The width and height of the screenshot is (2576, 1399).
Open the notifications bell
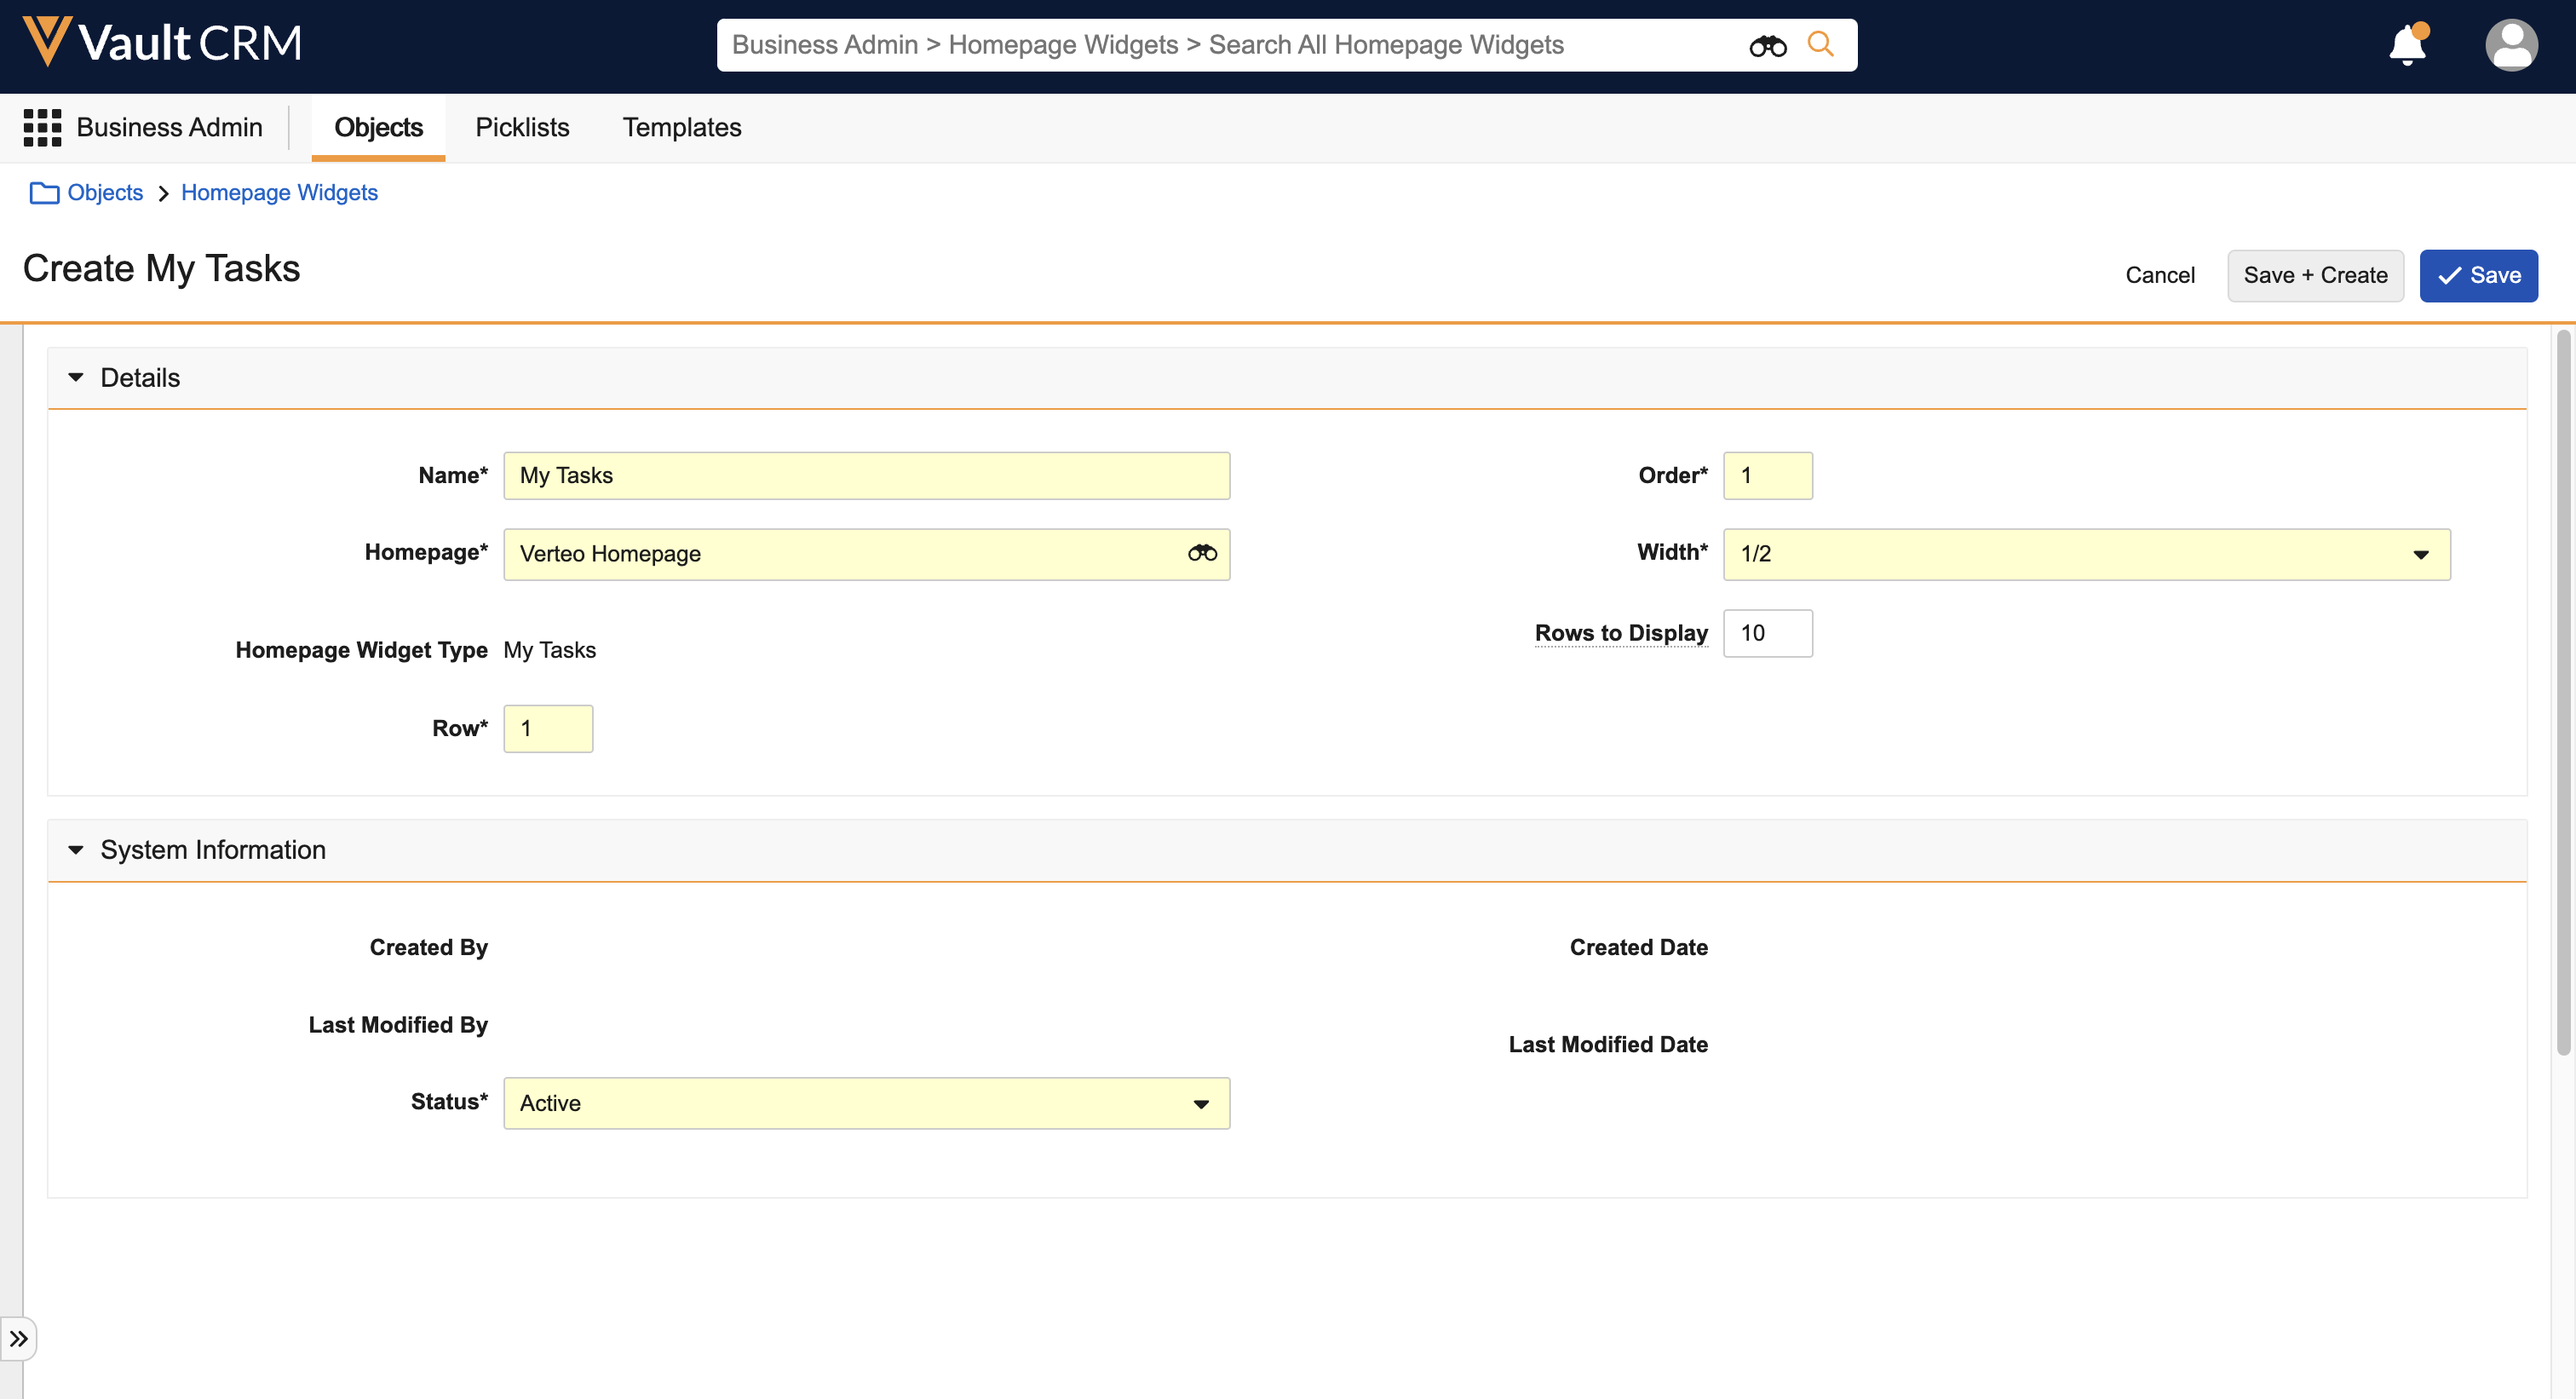pos(2407,45)
